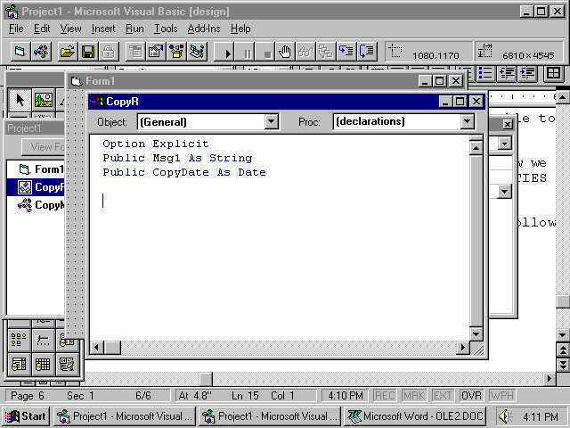570x428 pixels.
Task: Click the Save Project floppy disk icon
Action: coord(87,53)
